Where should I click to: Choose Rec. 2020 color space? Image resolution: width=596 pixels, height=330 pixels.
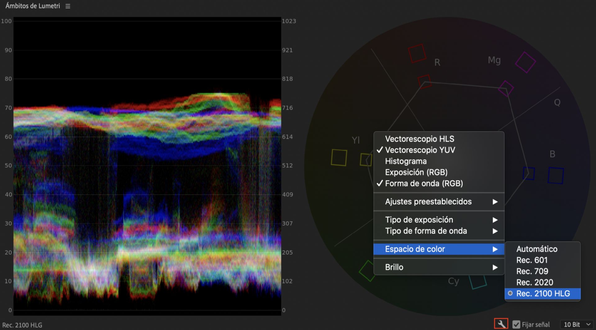click(x=535, y=282)
